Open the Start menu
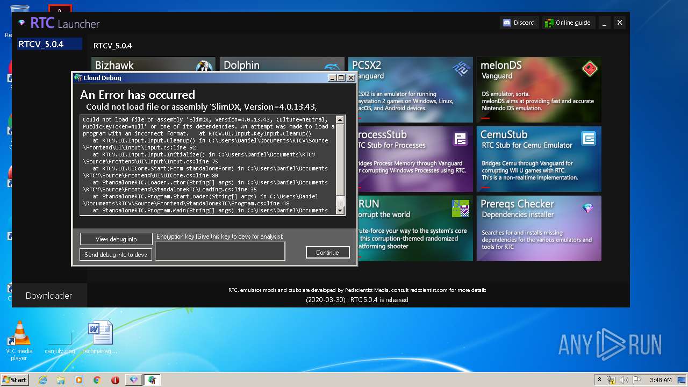This screenshot has height=387, width=688. (15, 379)
